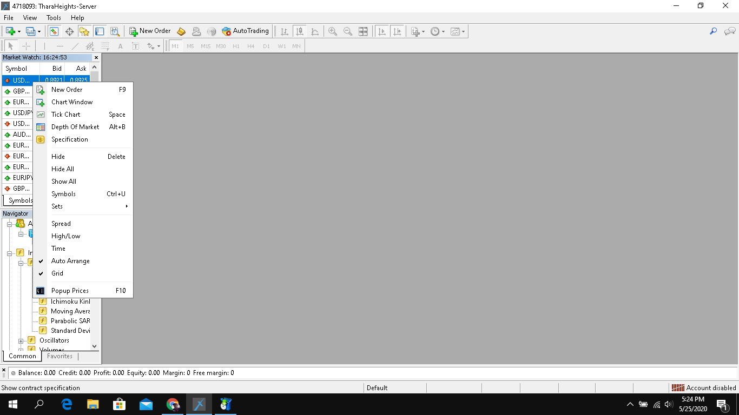Select Specification from the context menu
This screenshot has width=739, height=415.
click(69, 139)
